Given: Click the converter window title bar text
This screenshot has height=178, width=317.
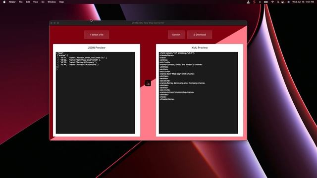Looking at the screenshot, I should (x=148, y=23).
